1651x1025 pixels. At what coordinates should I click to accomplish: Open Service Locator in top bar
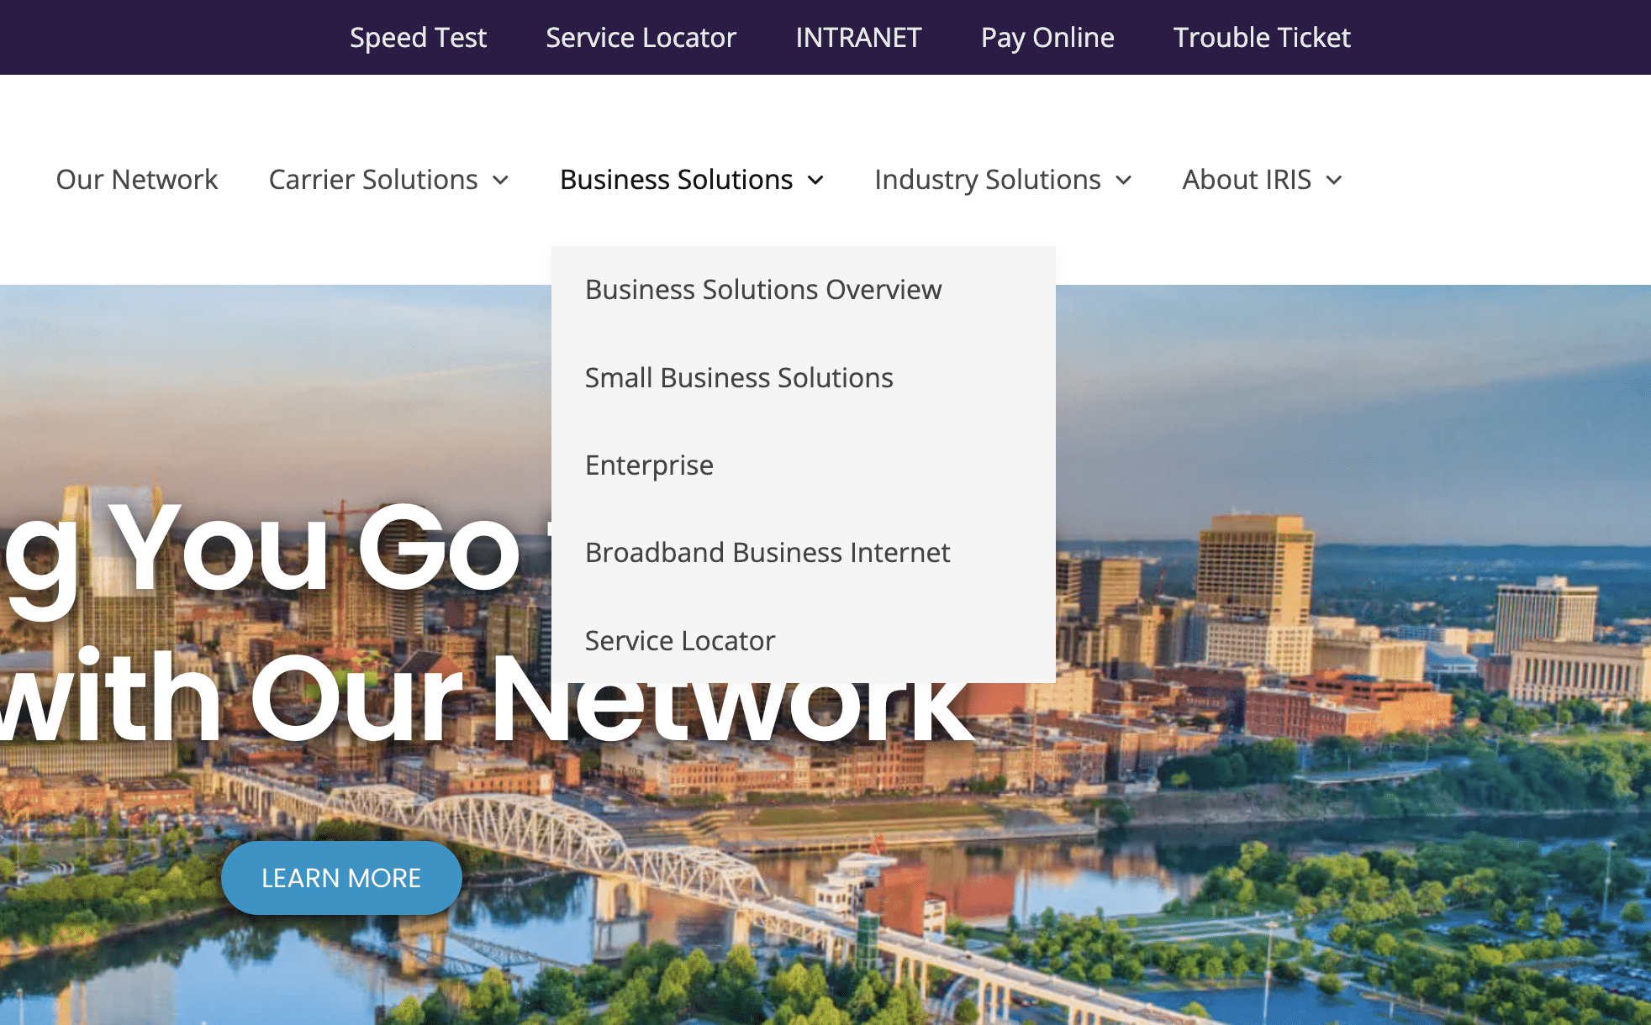(x=641, y=38)
